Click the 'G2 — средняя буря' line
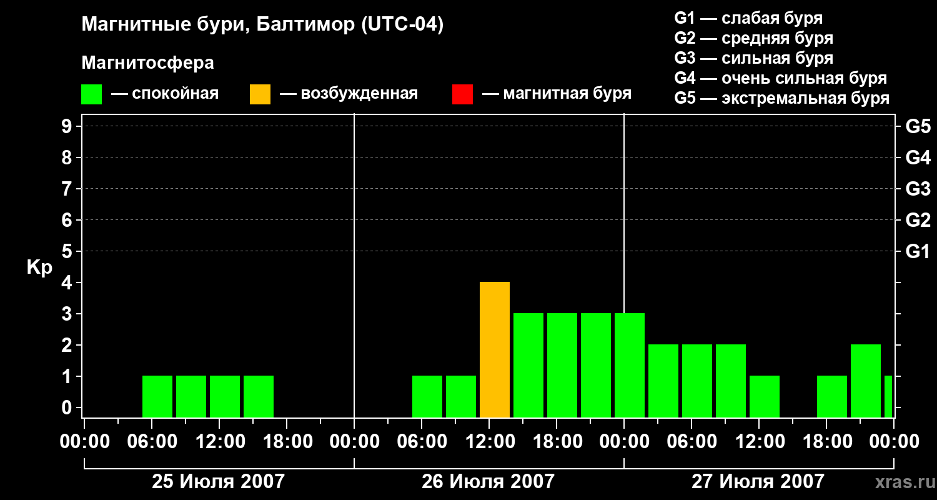 (753, 38)
